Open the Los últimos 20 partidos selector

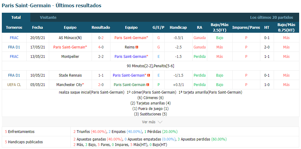tap(271, 18)
